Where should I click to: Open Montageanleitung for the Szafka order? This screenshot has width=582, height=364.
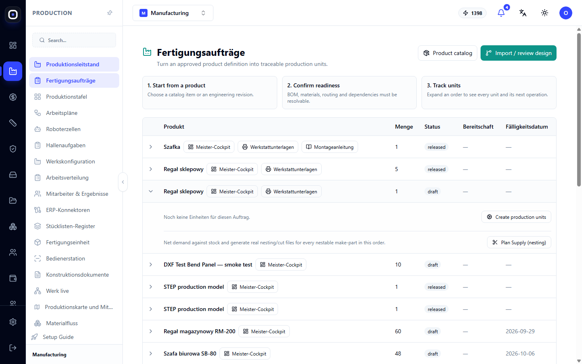pyautogui.click(x=330, y=147)
